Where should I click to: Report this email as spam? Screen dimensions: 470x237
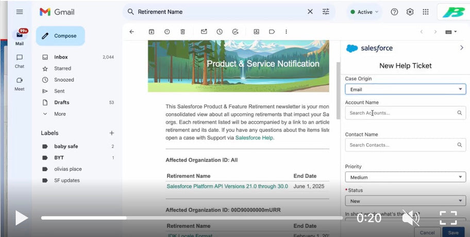tap(167, 32)
